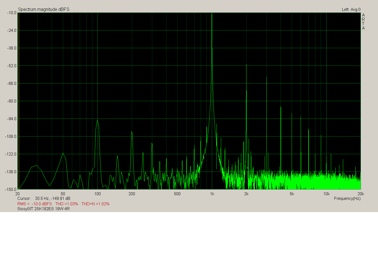378x261 pixels.
Task: Click the -38.0 y-axis label
Action: pos(11,48)
